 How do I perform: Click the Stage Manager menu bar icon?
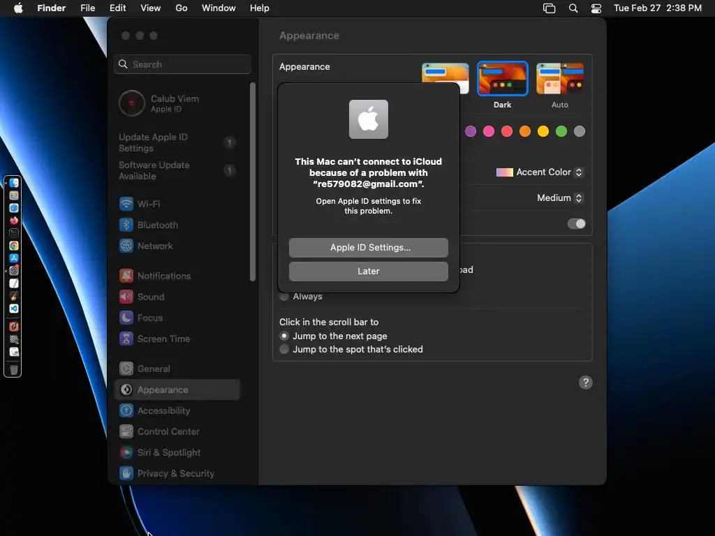click(549, 8)
